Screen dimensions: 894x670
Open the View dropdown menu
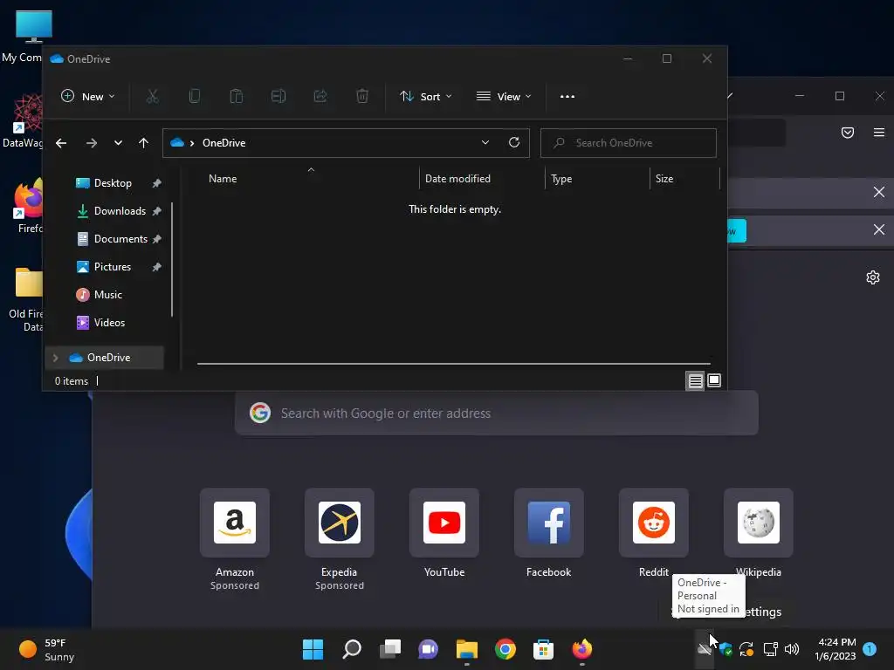tap(504, 96)
